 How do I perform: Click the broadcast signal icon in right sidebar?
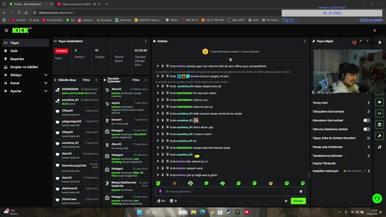379,113
